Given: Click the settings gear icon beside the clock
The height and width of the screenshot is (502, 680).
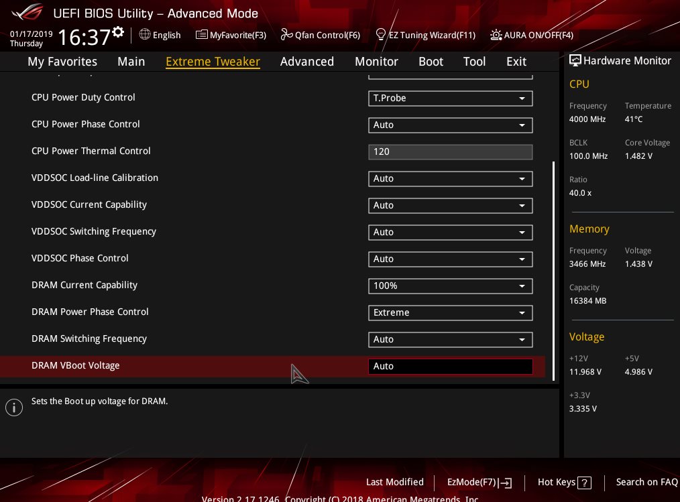Looking at the screenshot, I should pyautogui.click(x=119, y=32).
